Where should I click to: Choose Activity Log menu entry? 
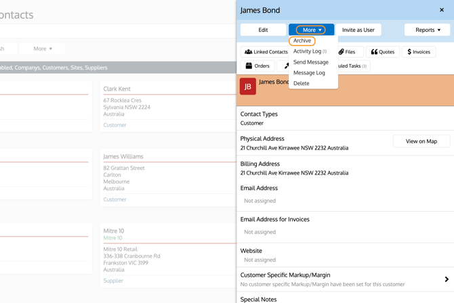point(309,51)
